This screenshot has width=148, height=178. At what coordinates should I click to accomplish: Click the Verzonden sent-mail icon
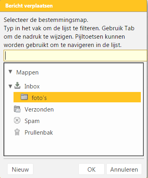click(17, 109)
